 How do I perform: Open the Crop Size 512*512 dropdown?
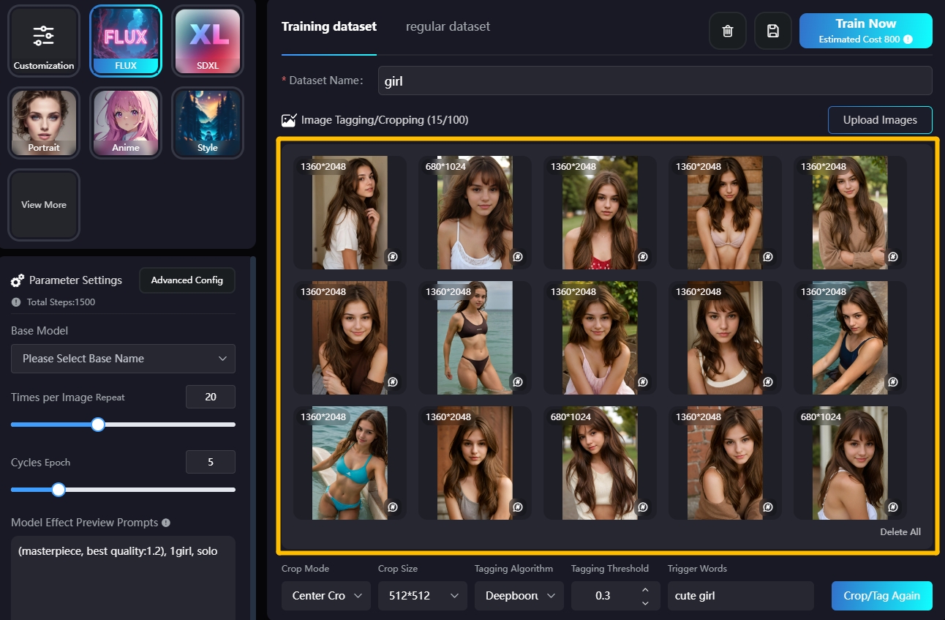pos(423,596)
